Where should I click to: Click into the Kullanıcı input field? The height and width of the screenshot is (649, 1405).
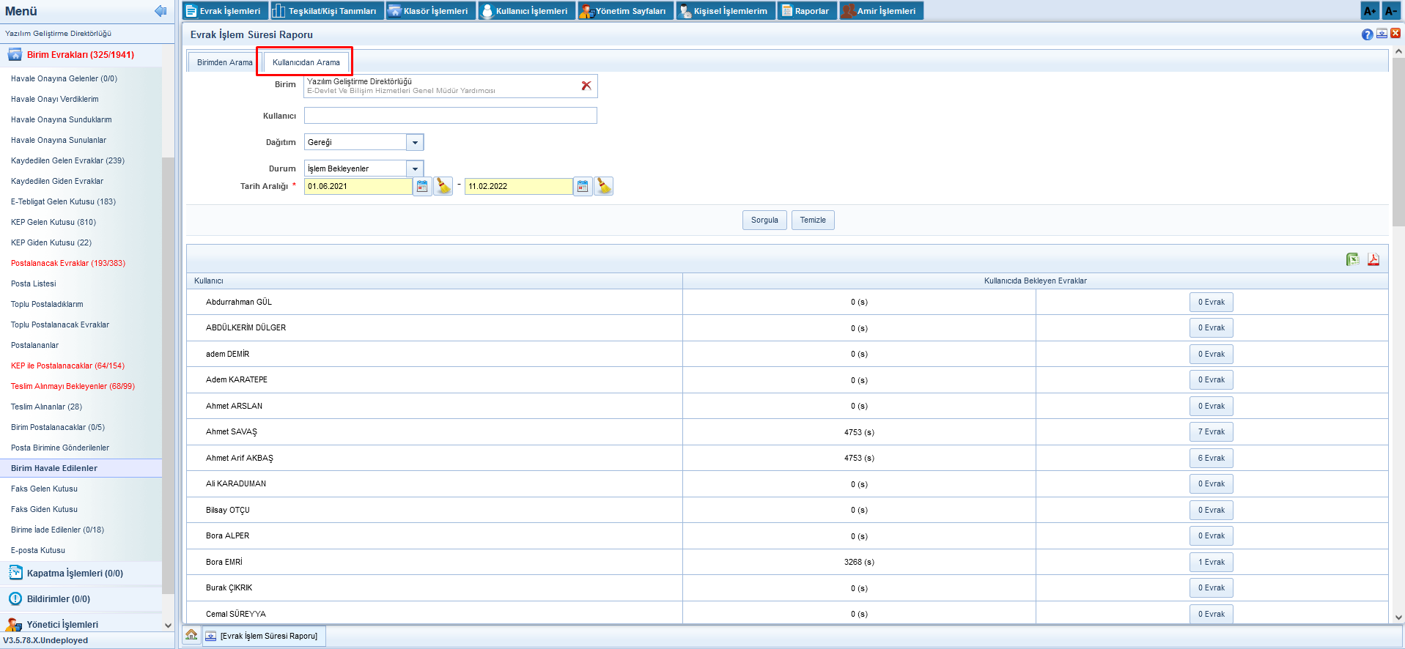(x=450, y=116)
